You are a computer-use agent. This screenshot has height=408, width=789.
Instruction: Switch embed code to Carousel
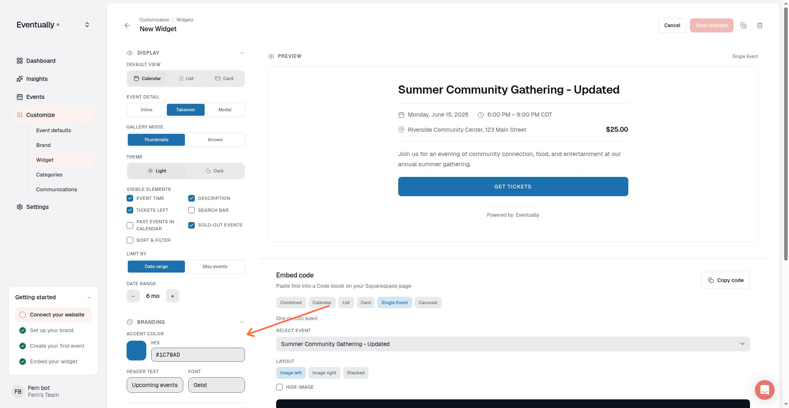[428, 303]
